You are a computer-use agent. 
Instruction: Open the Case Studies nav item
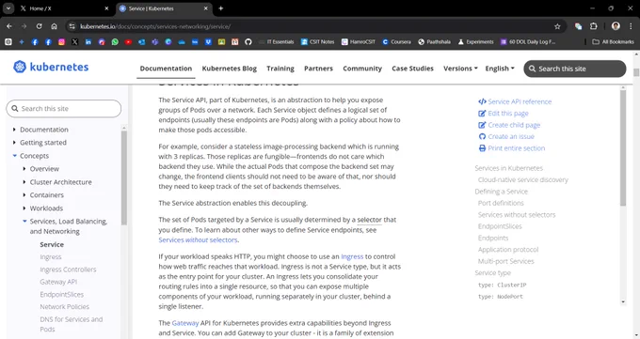click(x=412, y=69)
